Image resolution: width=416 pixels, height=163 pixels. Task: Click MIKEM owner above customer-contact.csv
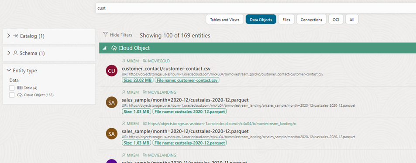[x=133, y=61]
